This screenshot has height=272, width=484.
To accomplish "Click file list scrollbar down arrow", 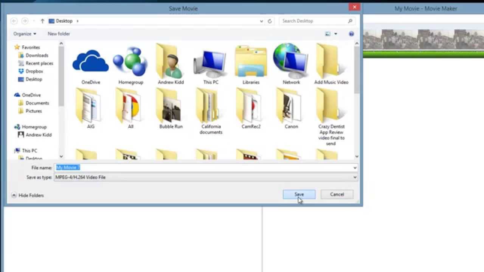I will click(x=357, y=156).
